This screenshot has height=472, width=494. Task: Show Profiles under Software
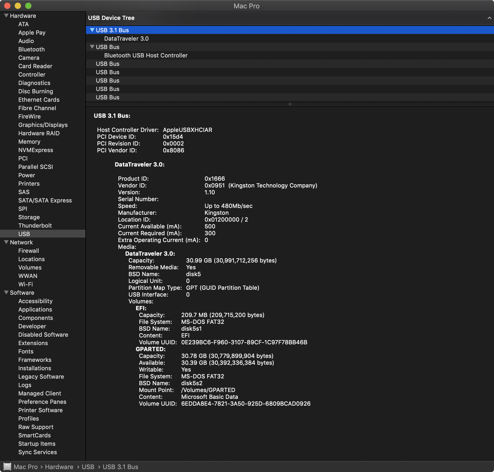pyautogui.click(x=29, y=419)
